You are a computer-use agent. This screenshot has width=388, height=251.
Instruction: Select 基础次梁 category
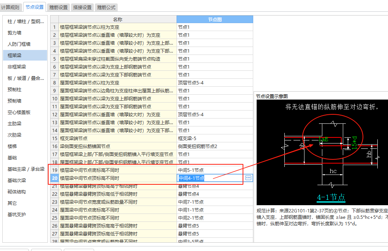point(25,181)
